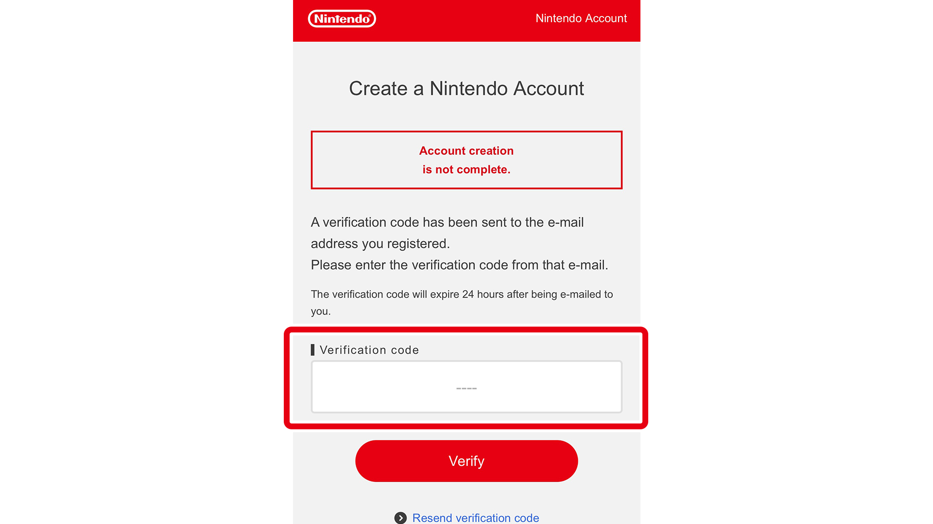Image resolution: width=933 pixels, height=524 pixels.
Task: Click the 'Account creation' bold red text
Action: click(466, 151)
